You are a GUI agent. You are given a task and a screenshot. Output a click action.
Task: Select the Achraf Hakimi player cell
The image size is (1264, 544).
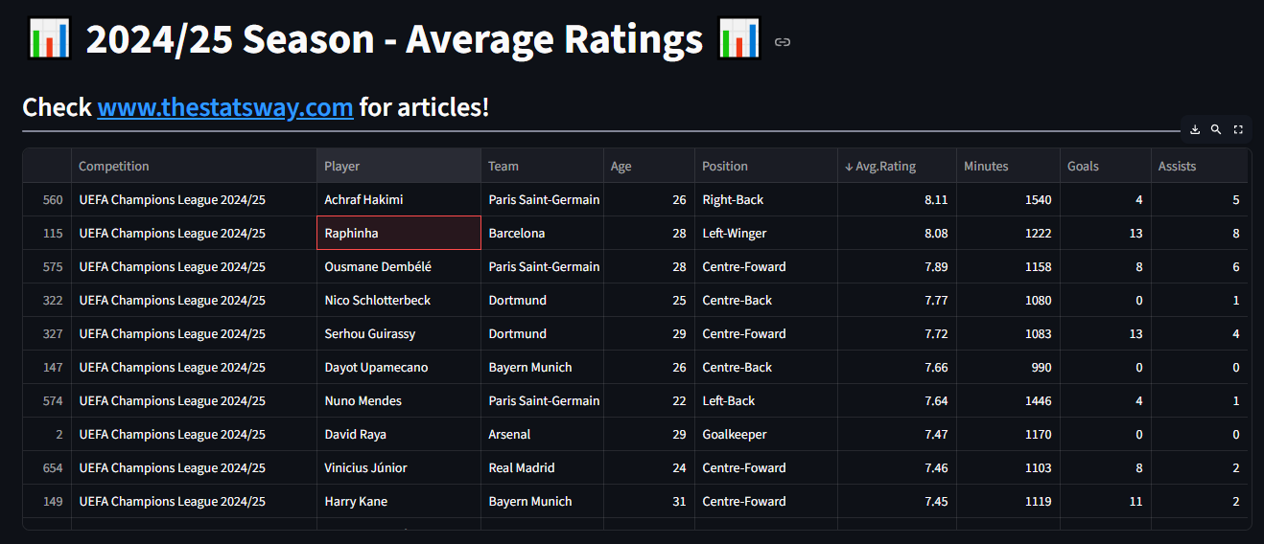pyautogui.click(x=399, y=199)
